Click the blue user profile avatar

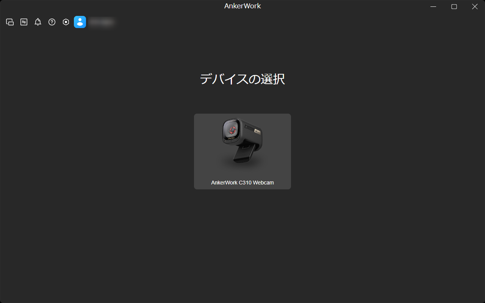(x=80, y=22)
